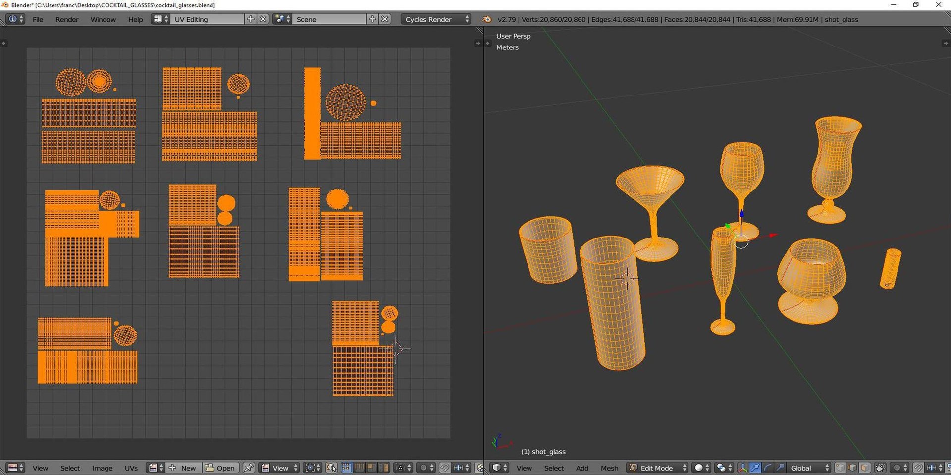Open UV sticky selection mode dropdown
The width and height of the screenshot is (951, 475).
403,468
